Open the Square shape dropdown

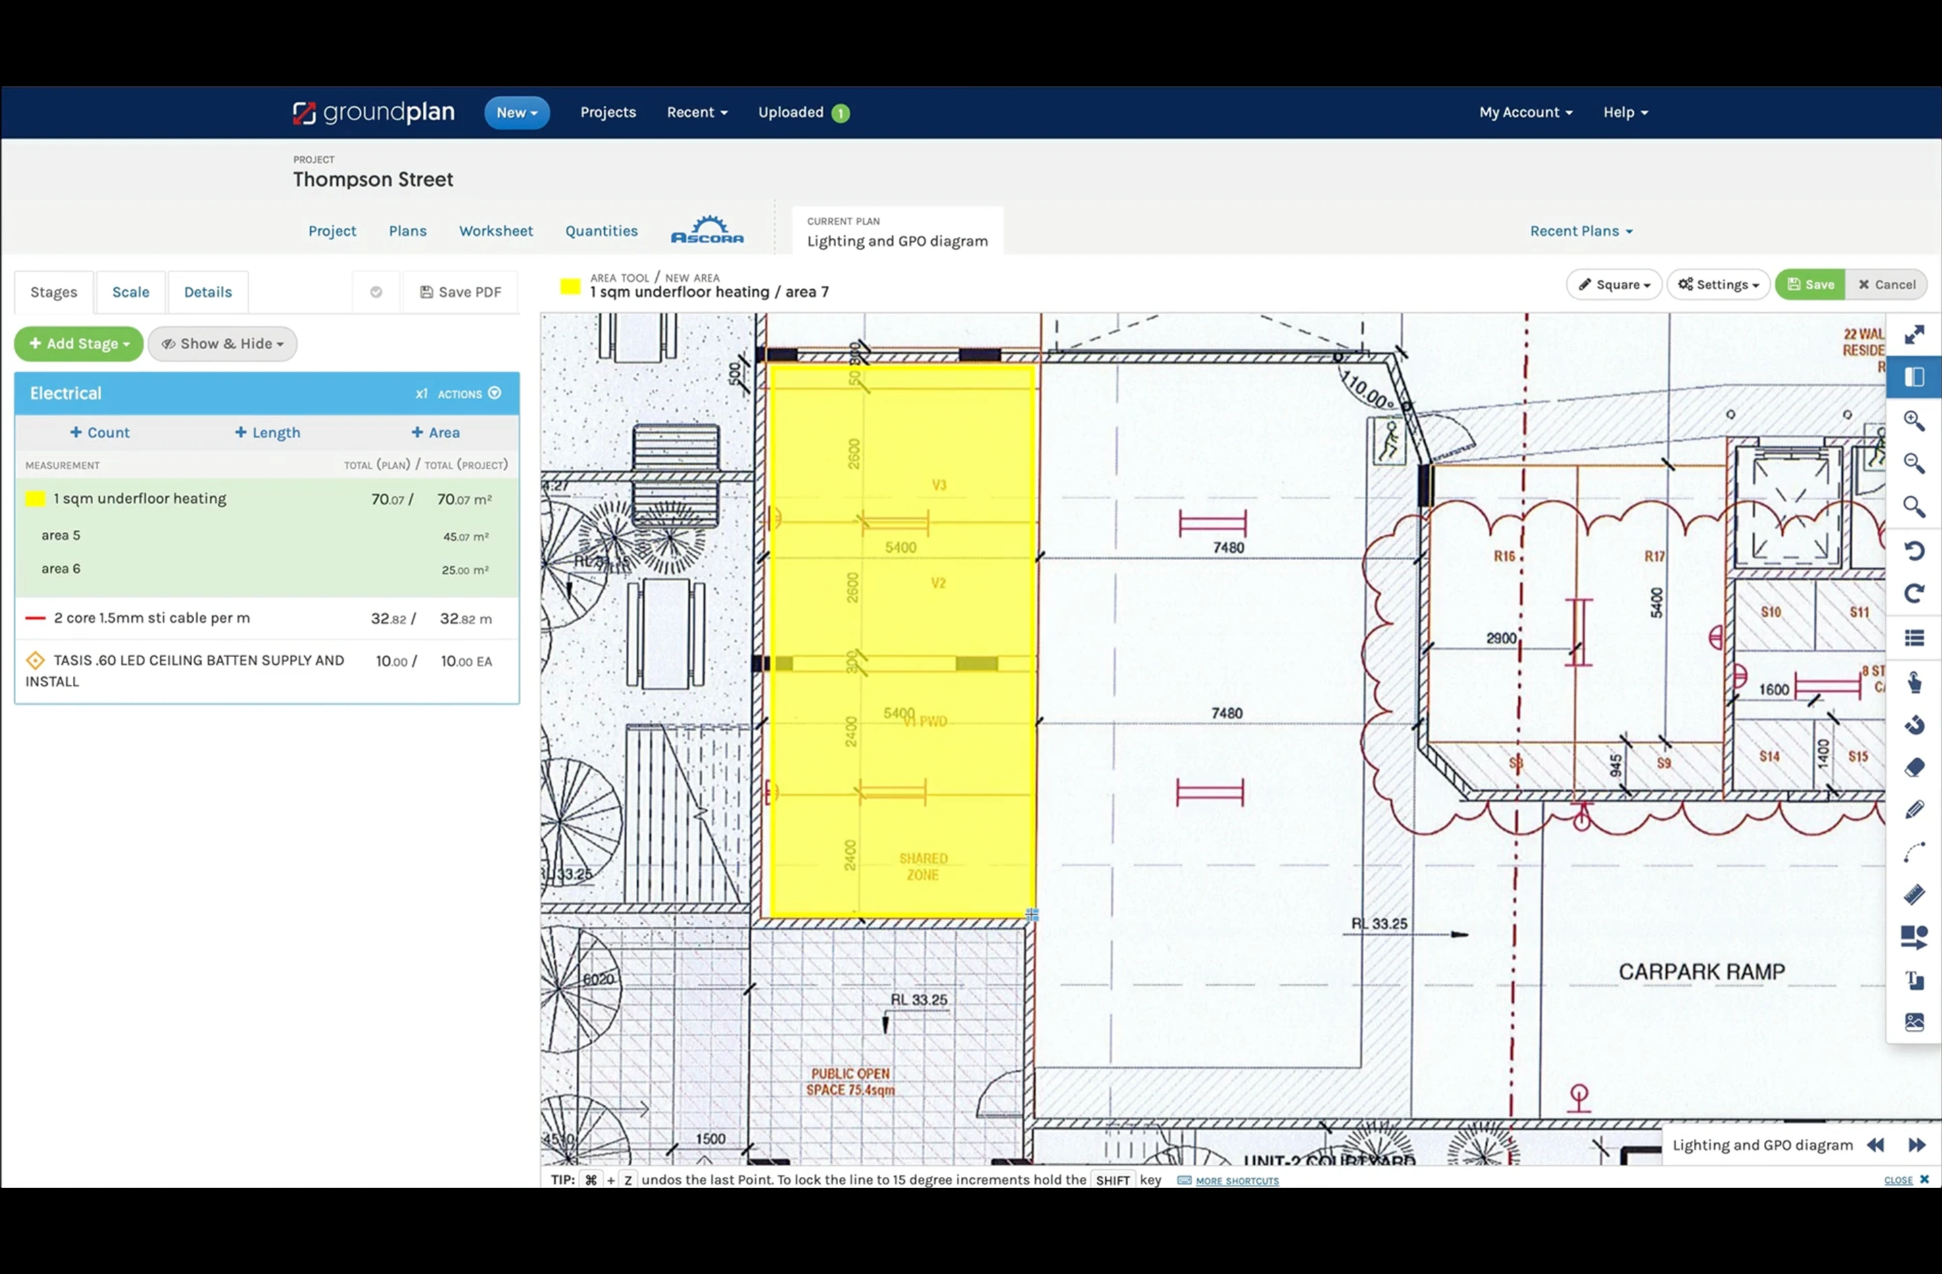click(x=1614, y=284)
